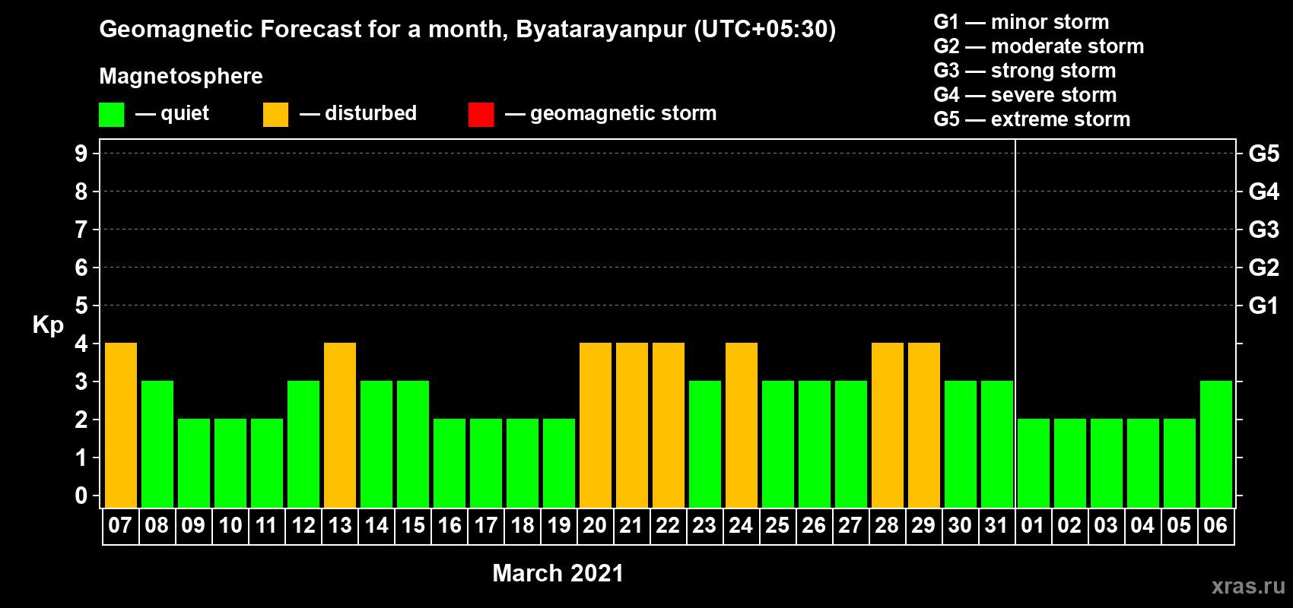Click the 'G4 — severe storm' legend line
This screenshot has height=608, width=1293.
tap(1025, 95)
